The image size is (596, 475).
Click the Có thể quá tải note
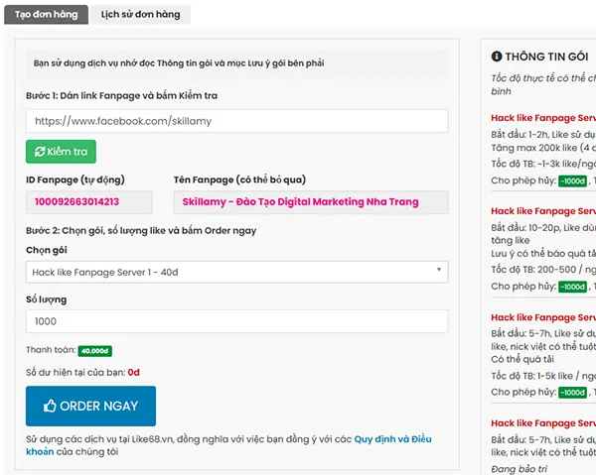(522, 359)
